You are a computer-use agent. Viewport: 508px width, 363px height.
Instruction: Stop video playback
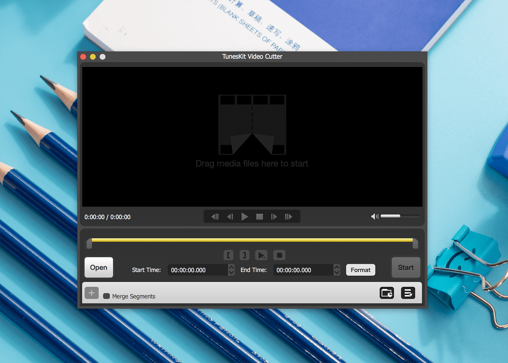click(259, 217)
